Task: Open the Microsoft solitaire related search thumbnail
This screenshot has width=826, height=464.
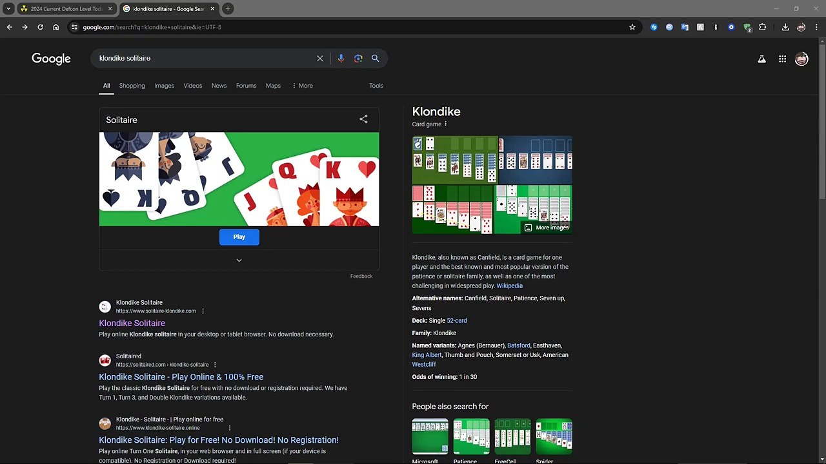Action: [430, 436]
